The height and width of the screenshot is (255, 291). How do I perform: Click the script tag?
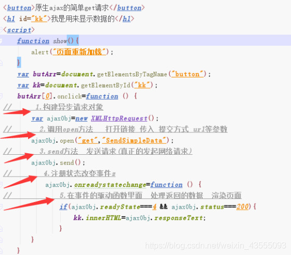tap(19, 30)
